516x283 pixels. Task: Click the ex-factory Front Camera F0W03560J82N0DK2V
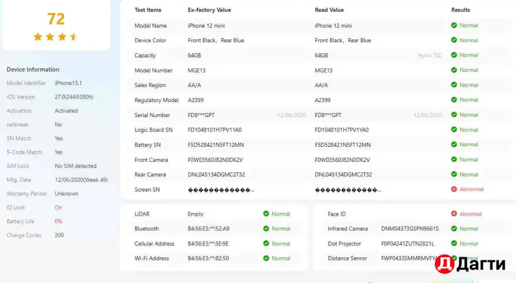pos(215,160)
